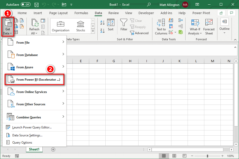239x159 pixels.
Task: Go to the Formulas tab
Action: (x=81, y=13)
